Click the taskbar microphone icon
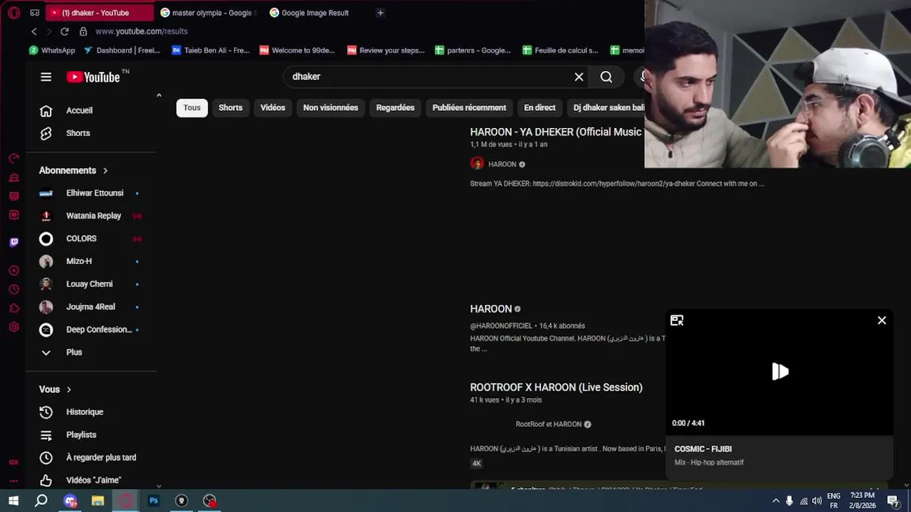This screenshot has height=512, width=911. [x=789, y=501]
